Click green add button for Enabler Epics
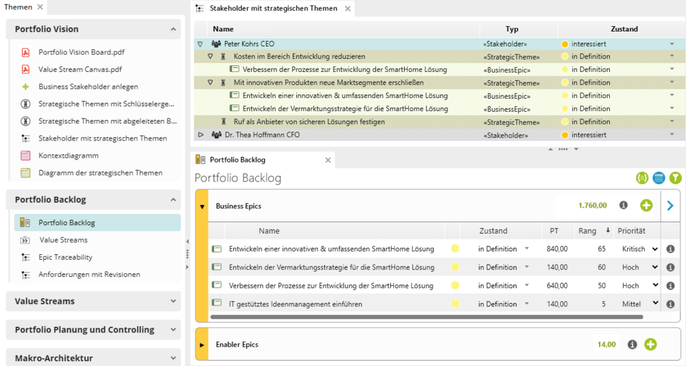 (x=650, y=345)
